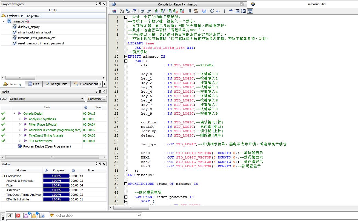Expand Analysis & Synthesis task
358x221 pixels.
click(x=20, y=119)
